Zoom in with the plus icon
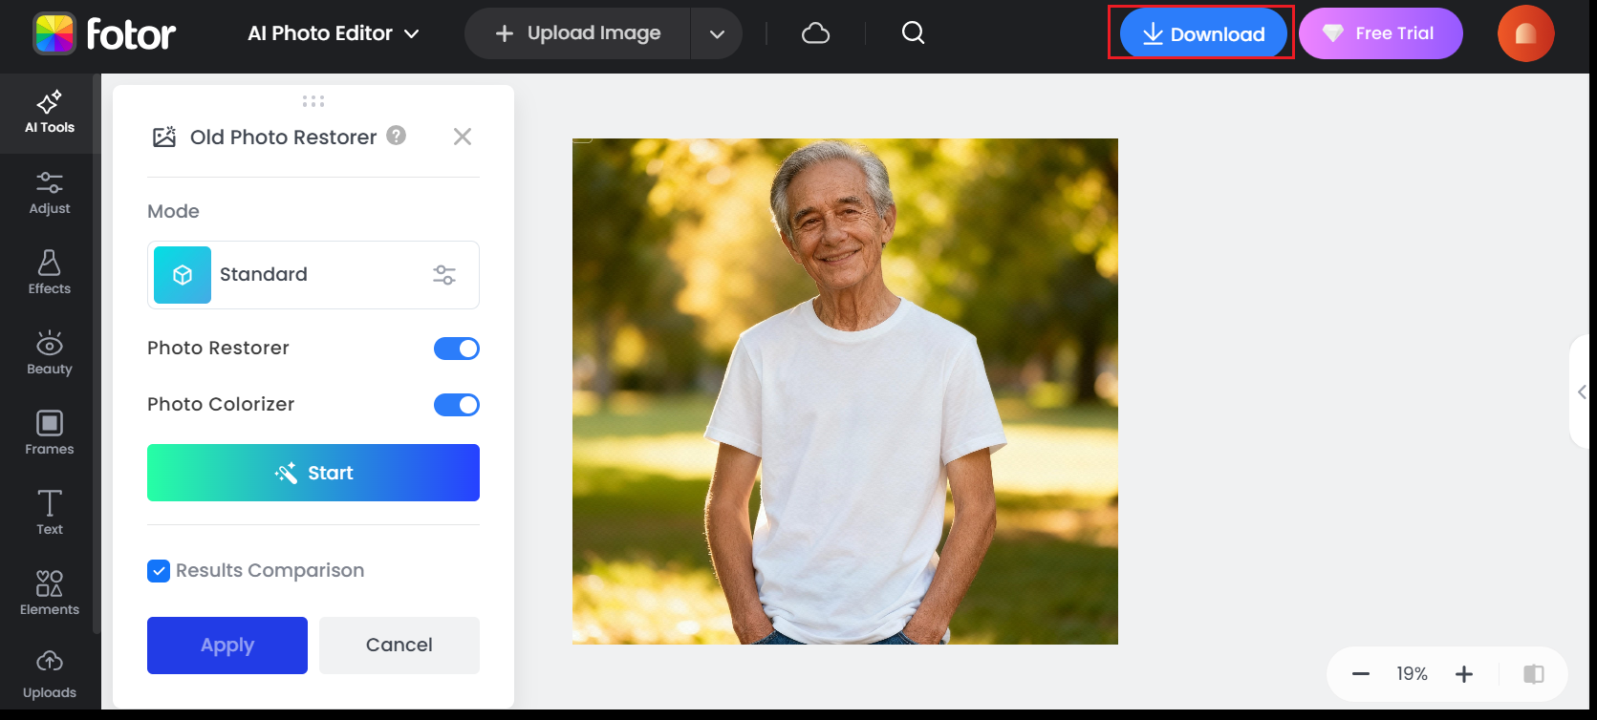Image resolution: width=1597 pixels, height=720 pixels. pyautogui.click(x=1463, y=674)
